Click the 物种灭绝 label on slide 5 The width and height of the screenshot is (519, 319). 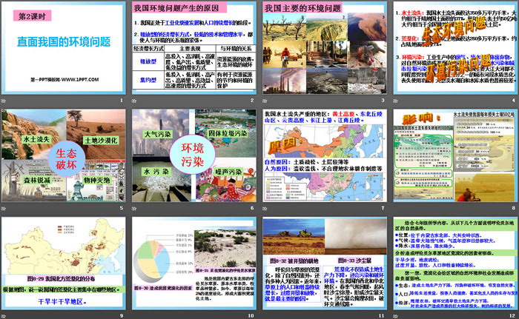[x=96, y=180]
